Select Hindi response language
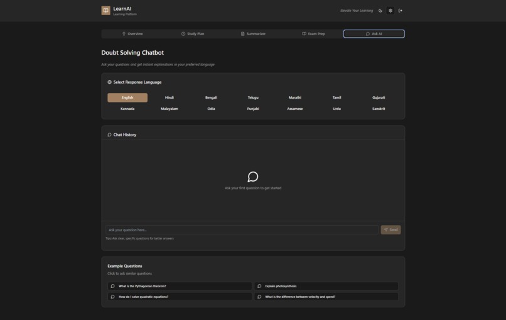 coord(170,97)
